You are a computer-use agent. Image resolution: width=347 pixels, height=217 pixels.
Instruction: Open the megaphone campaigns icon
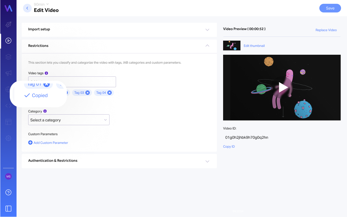[x=8, y=73]
